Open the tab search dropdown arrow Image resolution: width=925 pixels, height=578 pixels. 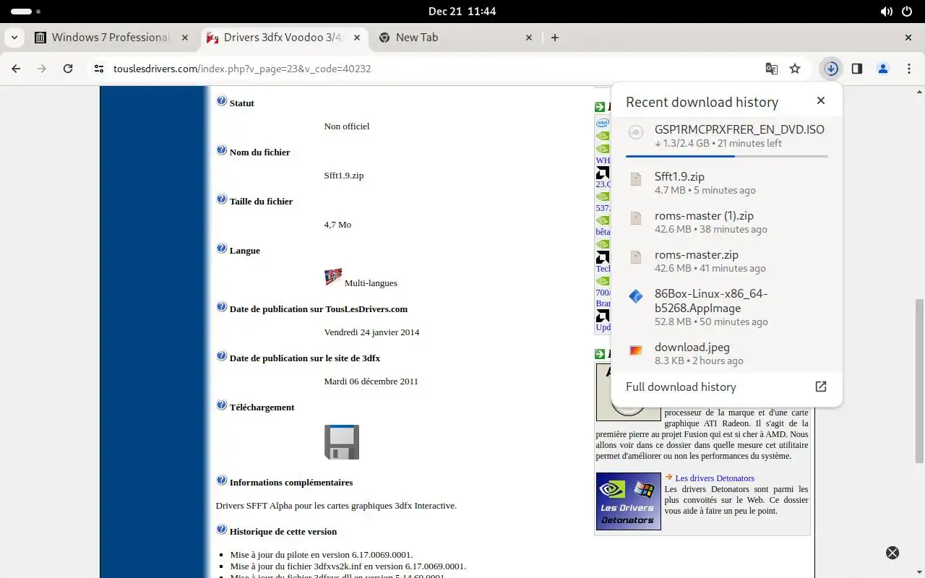click(x=14, y=38)
